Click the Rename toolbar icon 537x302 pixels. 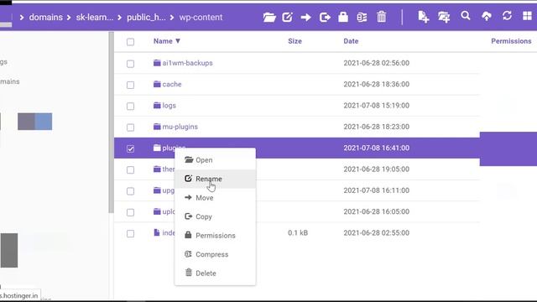pyautogui.click(x=287, y=17)
